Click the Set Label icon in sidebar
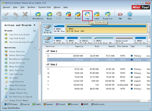Viewport: 152px width, 111px height. 6,78
